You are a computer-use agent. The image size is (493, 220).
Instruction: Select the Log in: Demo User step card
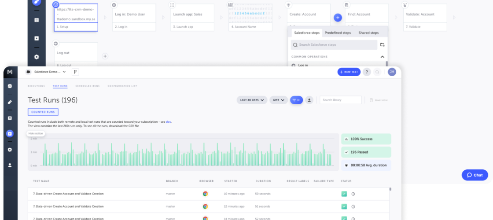pyautogui.click(x=134, y=18)
